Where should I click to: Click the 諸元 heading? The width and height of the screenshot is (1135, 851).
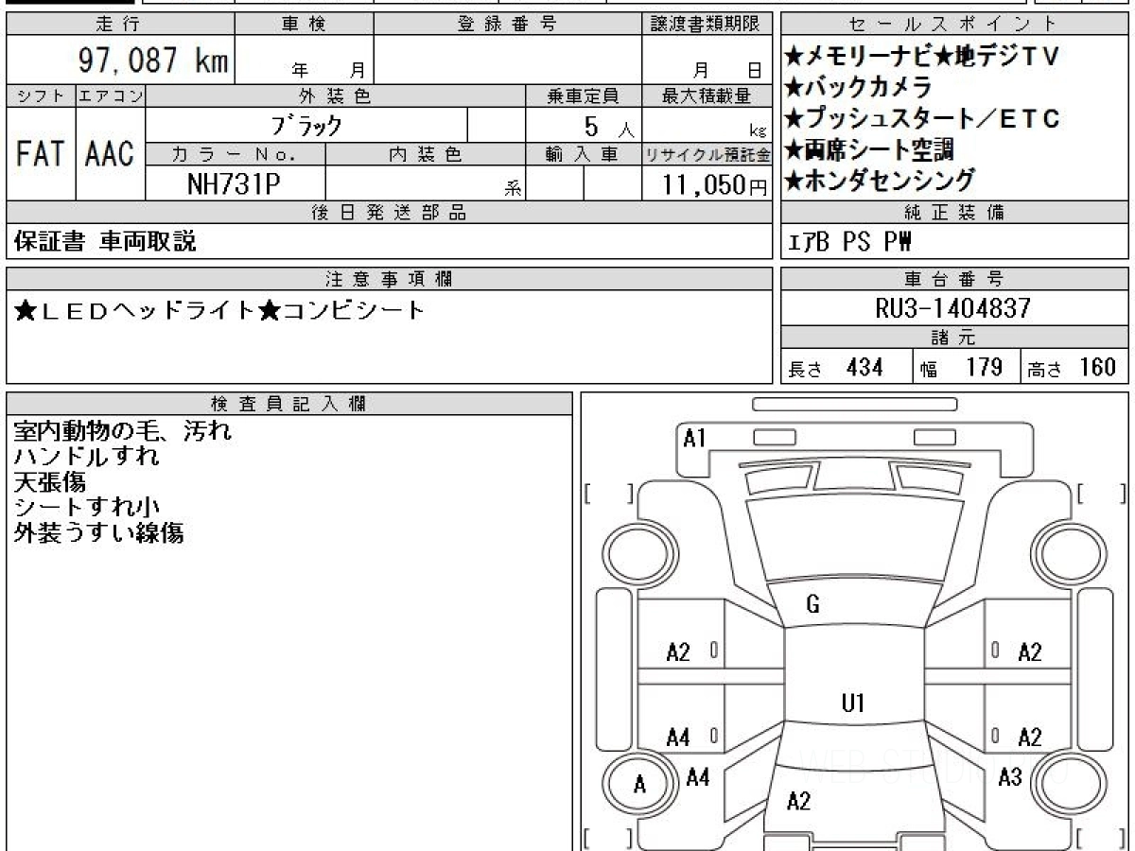tap(954, 338)
